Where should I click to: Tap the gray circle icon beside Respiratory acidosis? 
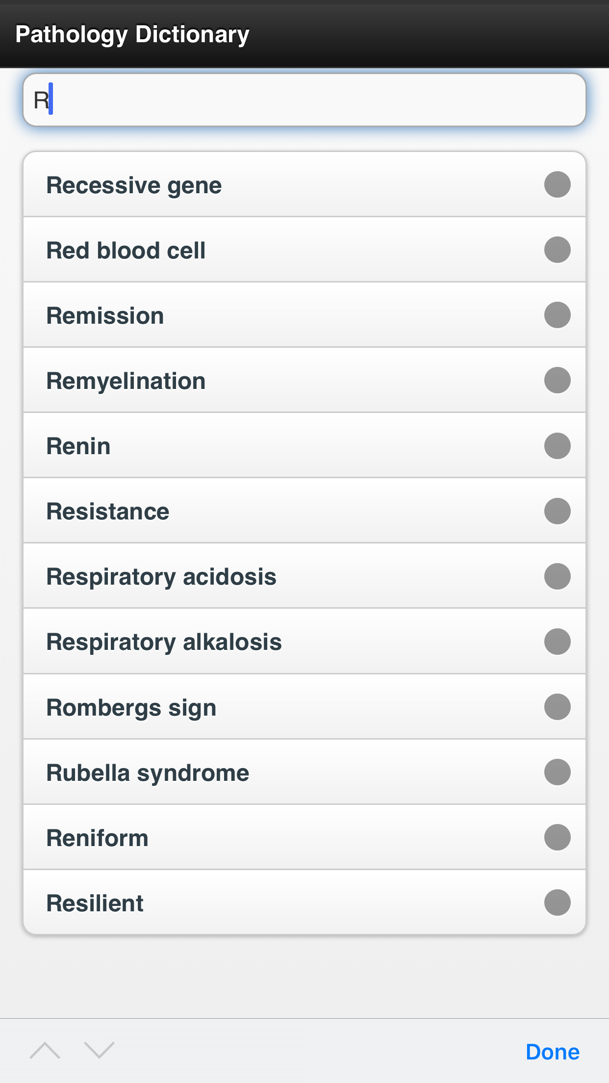(558, 576)
